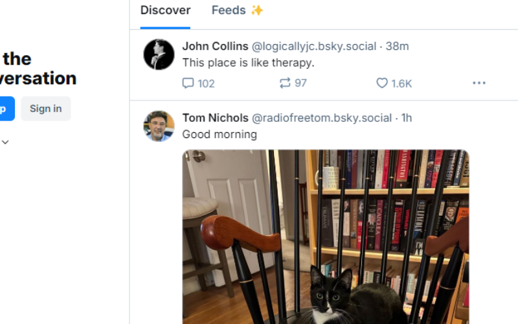Open more options on John Collins' post
518x324 pixels.
[479, 83]
